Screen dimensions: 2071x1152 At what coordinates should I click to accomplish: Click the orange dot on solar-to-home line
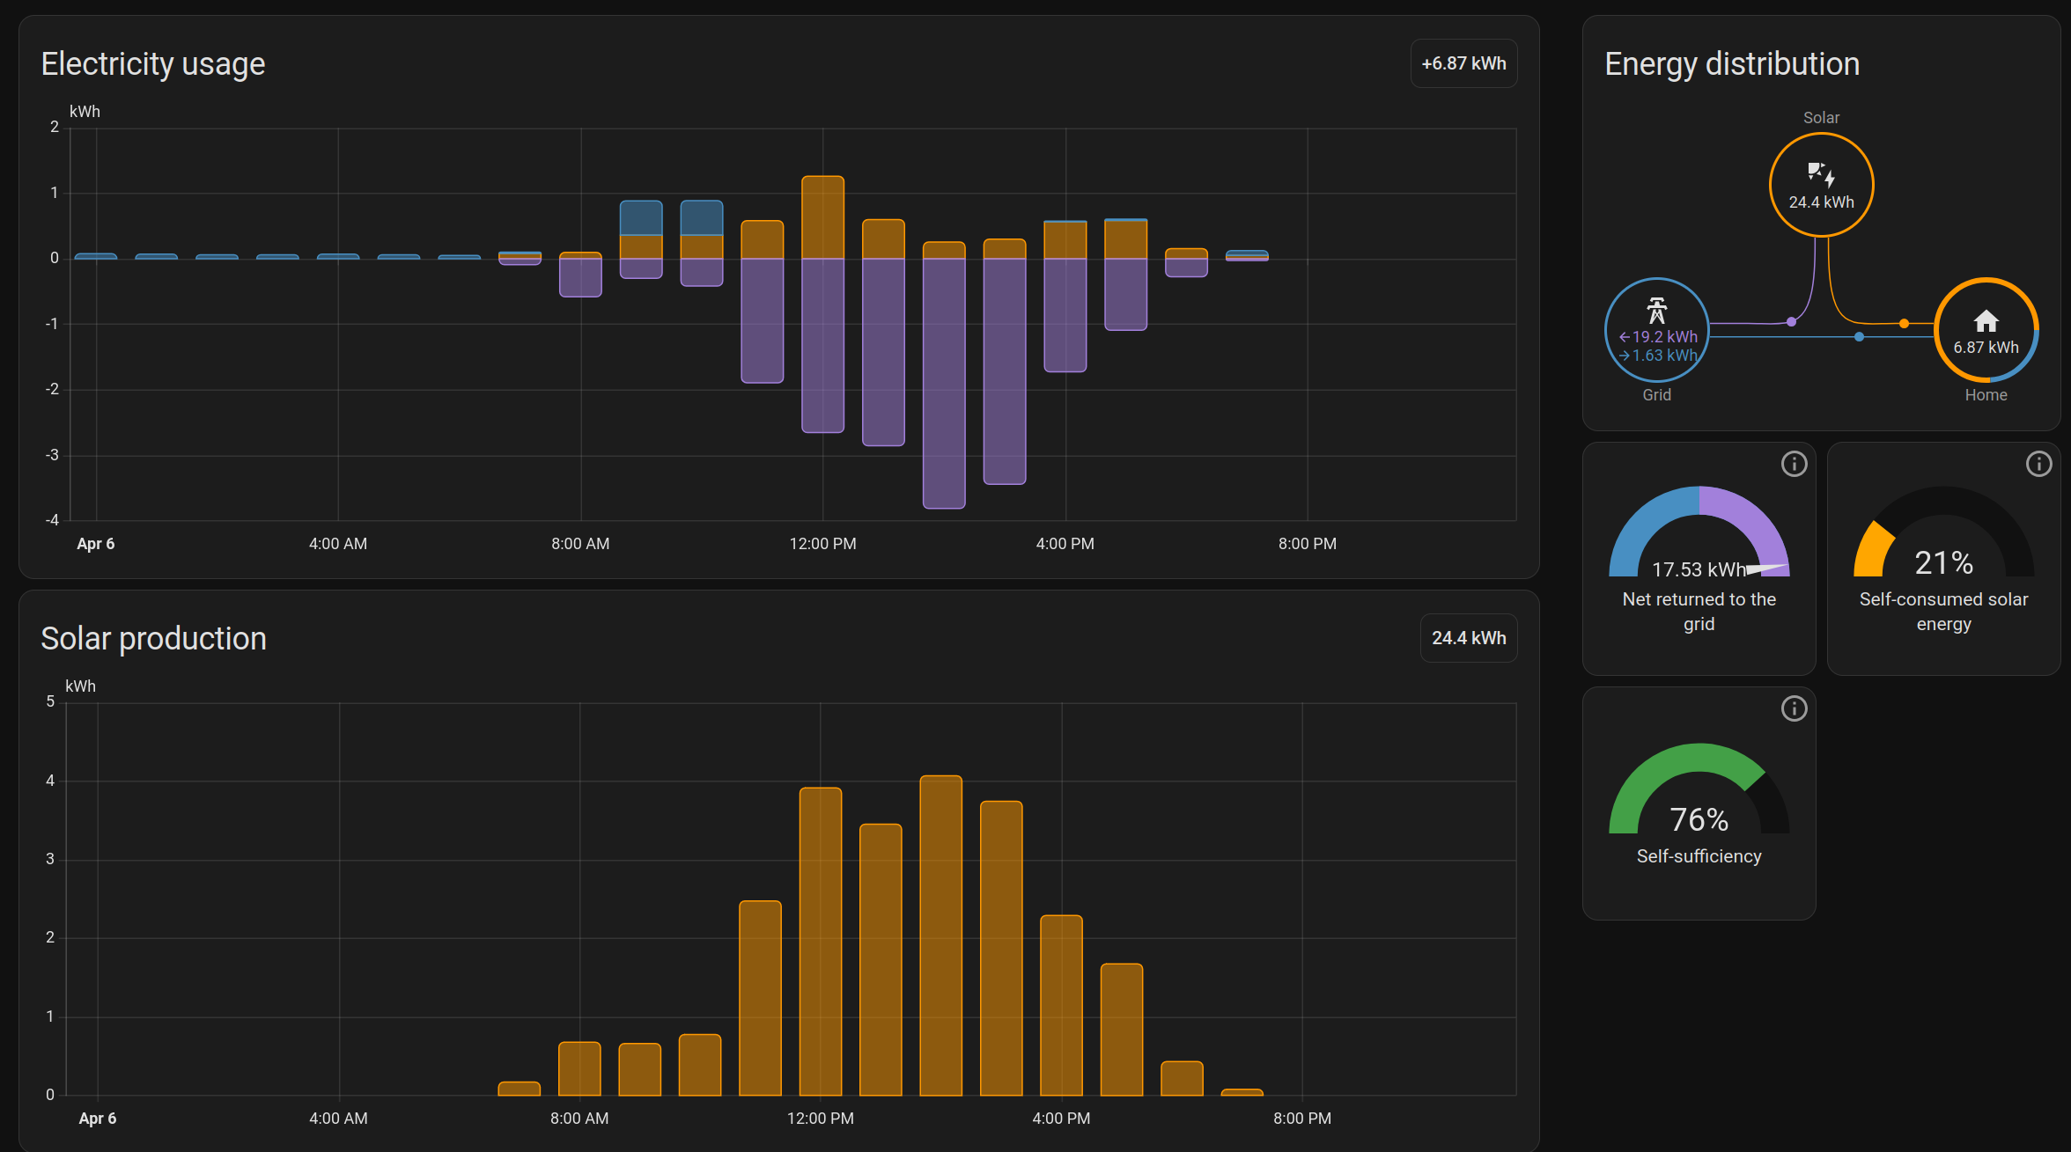[1904, 324]
